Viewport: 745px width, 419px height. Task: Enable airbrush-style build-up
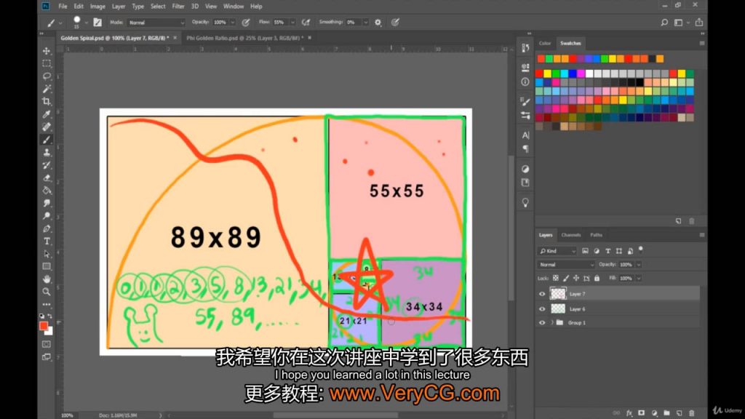pos(306,23)
